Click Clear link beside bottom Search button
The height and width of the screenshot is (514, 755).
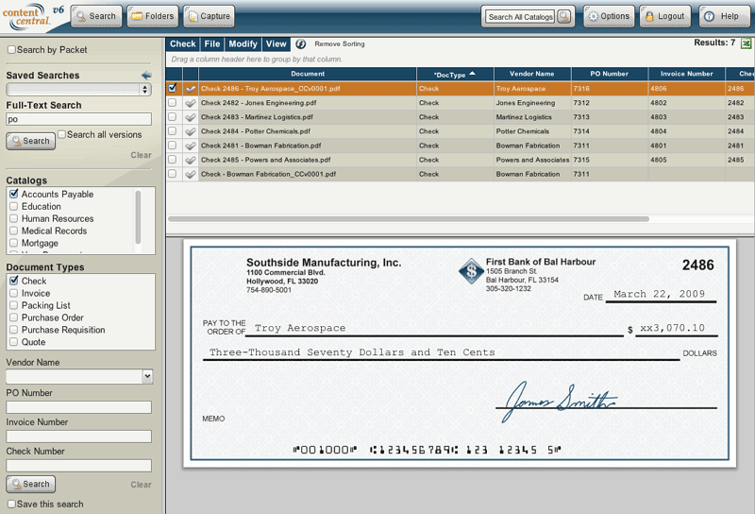pos(141,485)
